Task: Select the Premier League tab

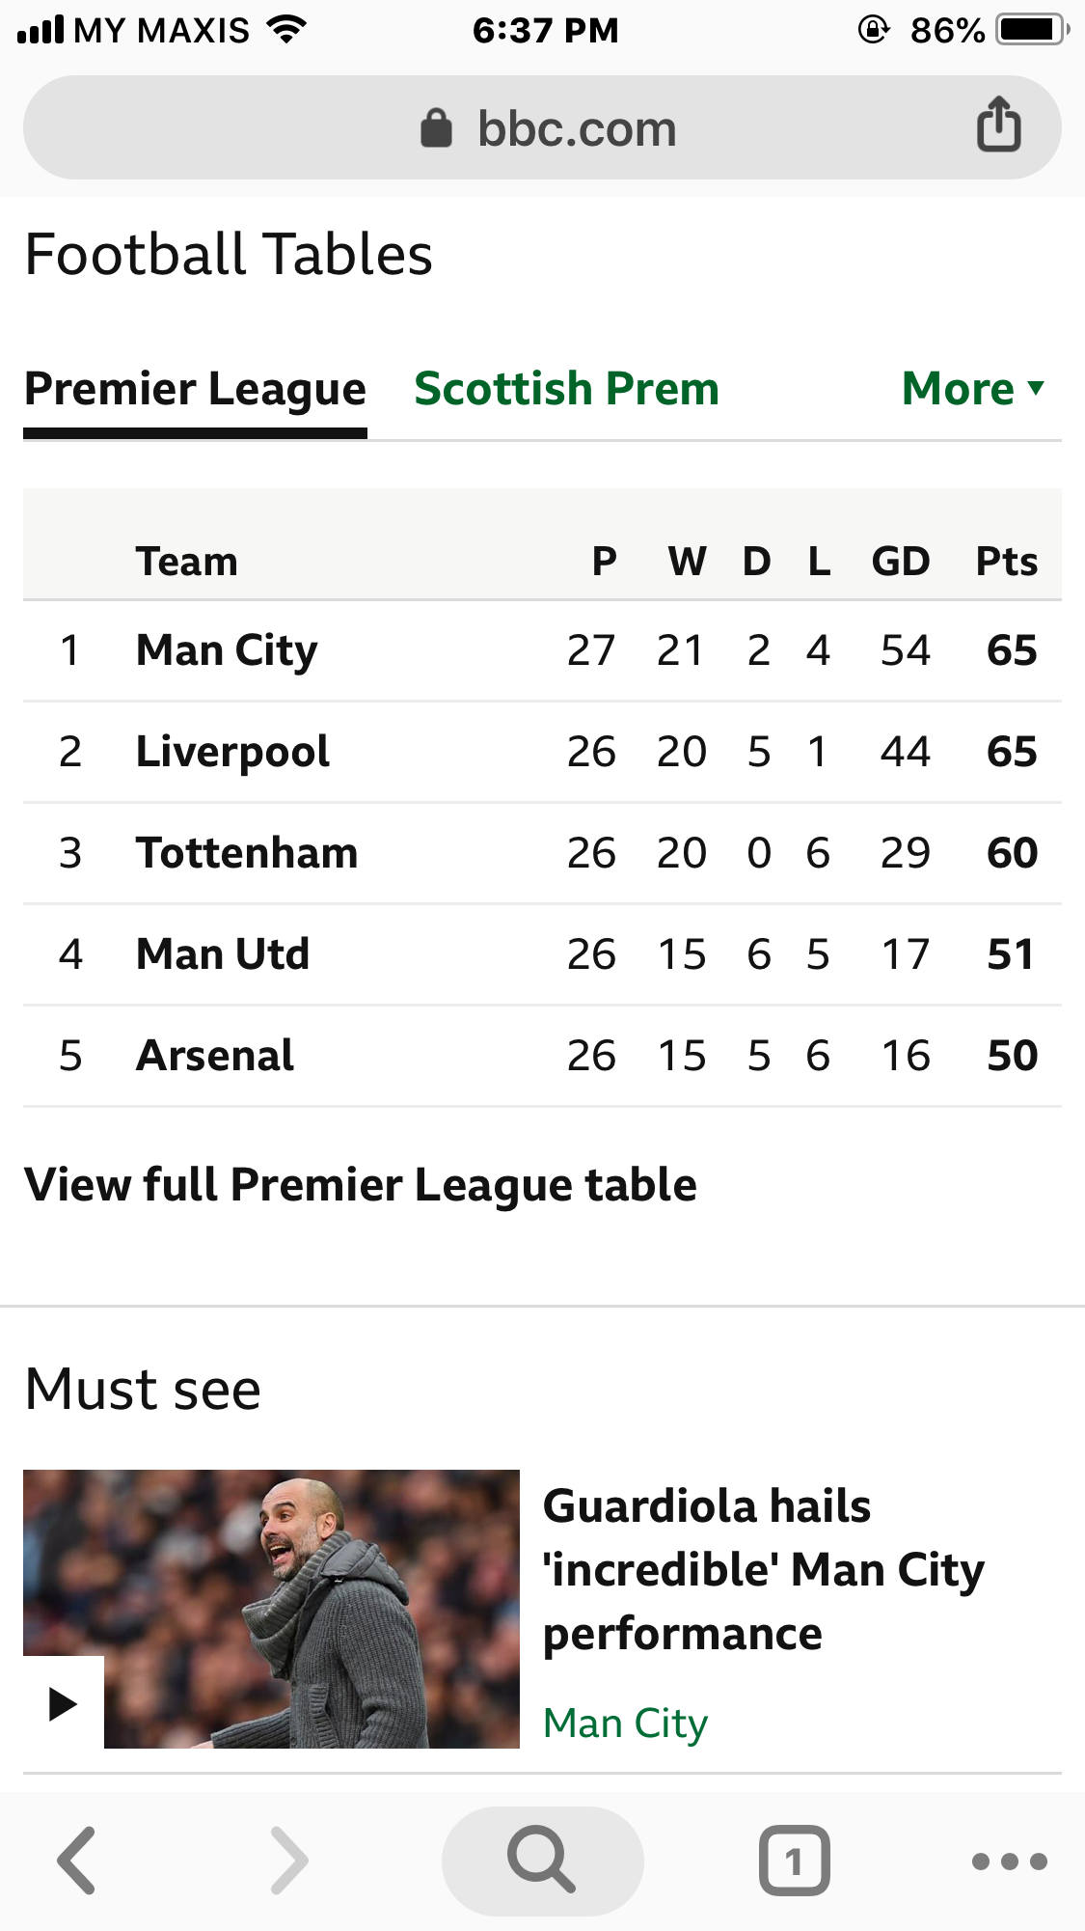Action: coord(195,390)
